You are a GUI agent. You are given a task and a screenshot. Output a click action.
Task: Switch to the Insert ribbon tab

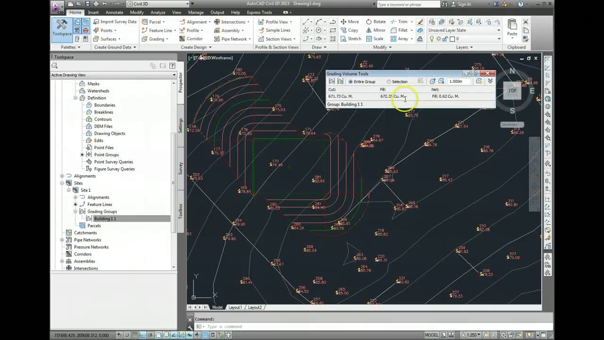93,12
